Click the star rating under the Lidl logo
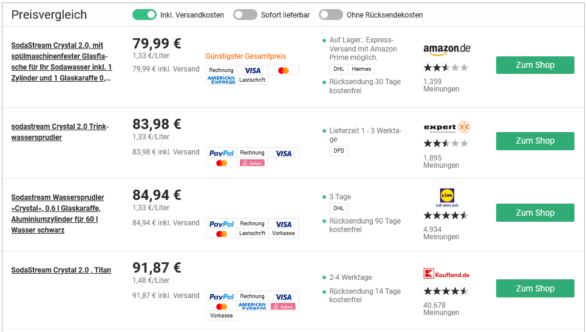Viewport: 586px width, 332px height. click(446, 215)
